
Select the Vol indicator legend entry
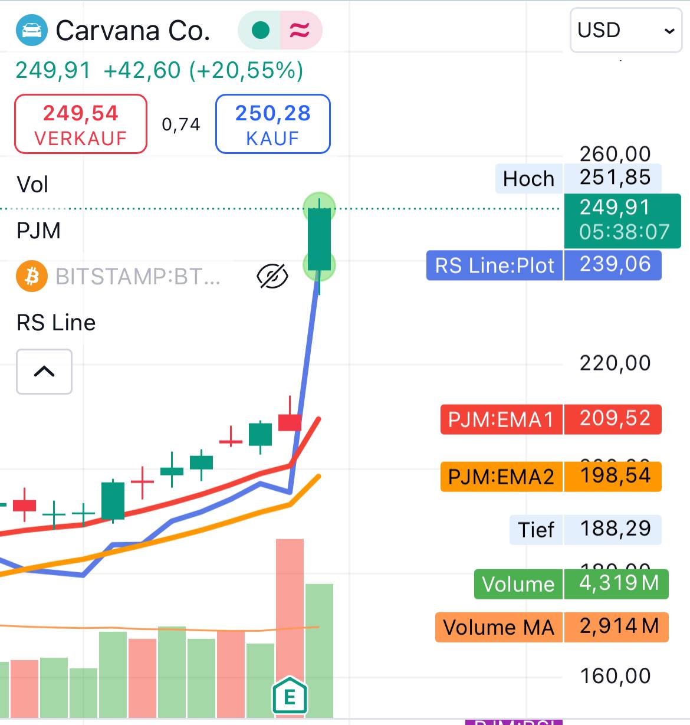click(32, 185)
